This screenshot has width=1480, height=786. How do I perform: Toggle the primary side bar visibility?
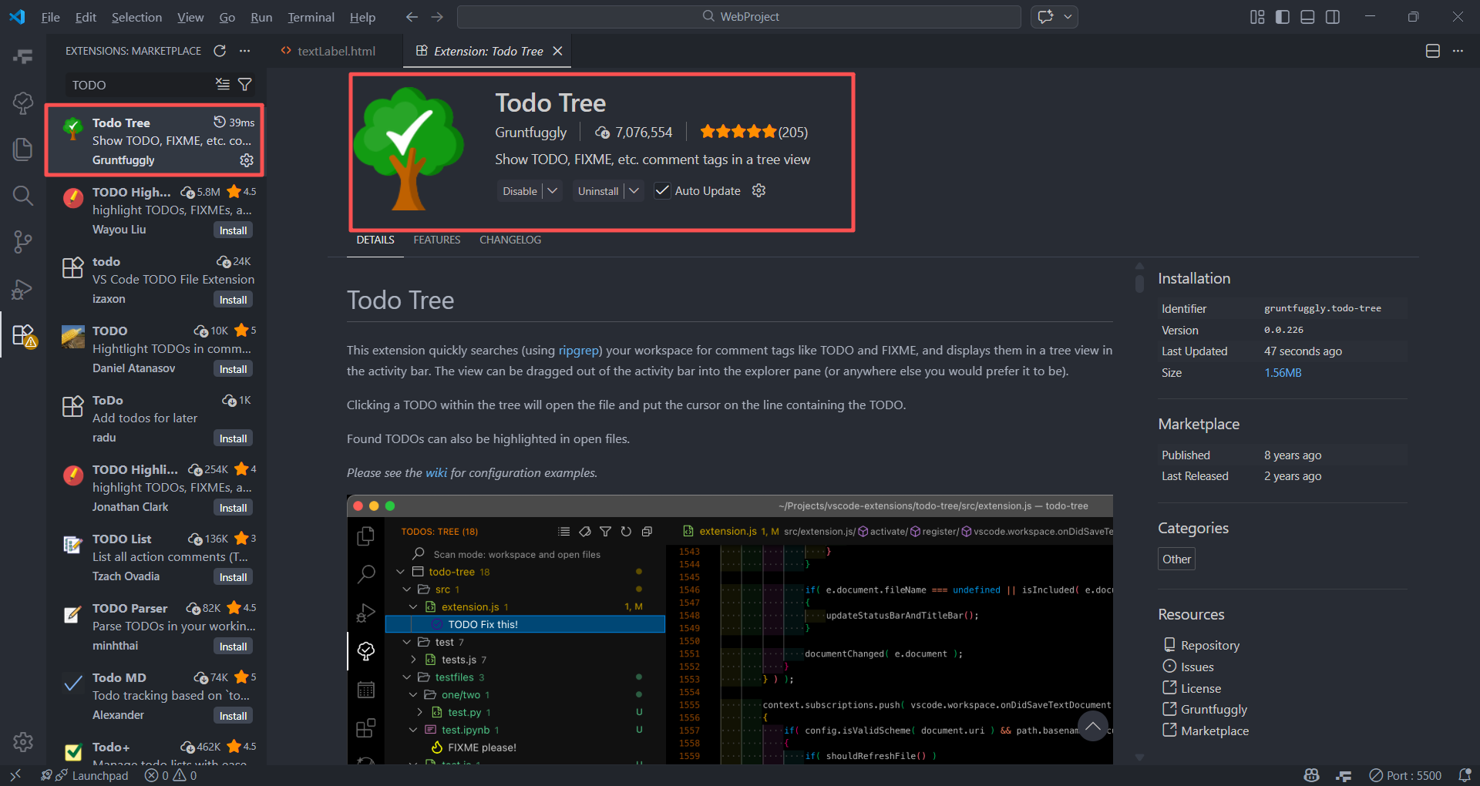[x=1283, y=17]
